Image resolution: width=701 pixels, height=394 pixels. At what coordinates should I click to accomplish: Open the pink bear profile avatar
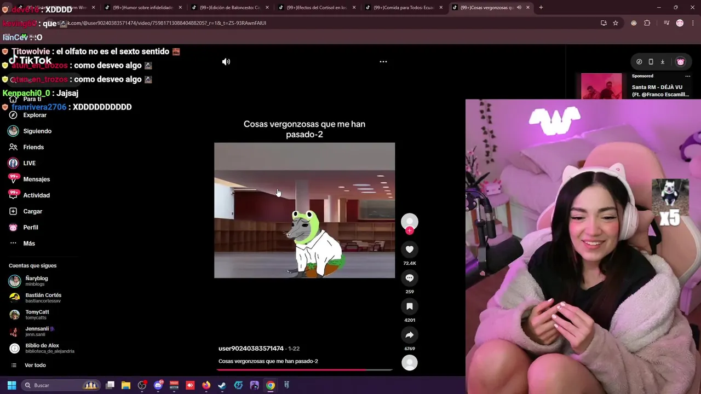coord(681,62)
